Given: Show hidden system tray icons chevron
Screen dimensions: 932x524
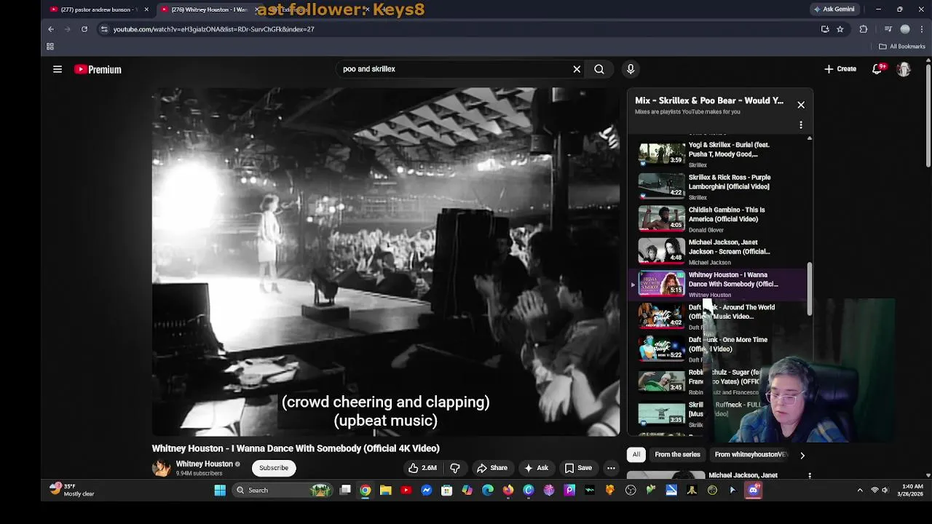Looking at the screenshot, I should click(x=860, y=491).
